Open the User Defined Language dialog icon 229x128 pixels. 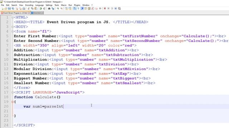(86, 9)
